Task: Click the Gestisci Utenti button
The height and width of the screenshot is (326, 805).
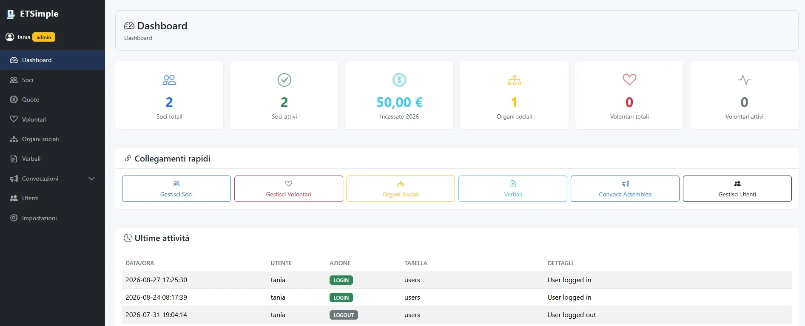Action: point(737,189)
